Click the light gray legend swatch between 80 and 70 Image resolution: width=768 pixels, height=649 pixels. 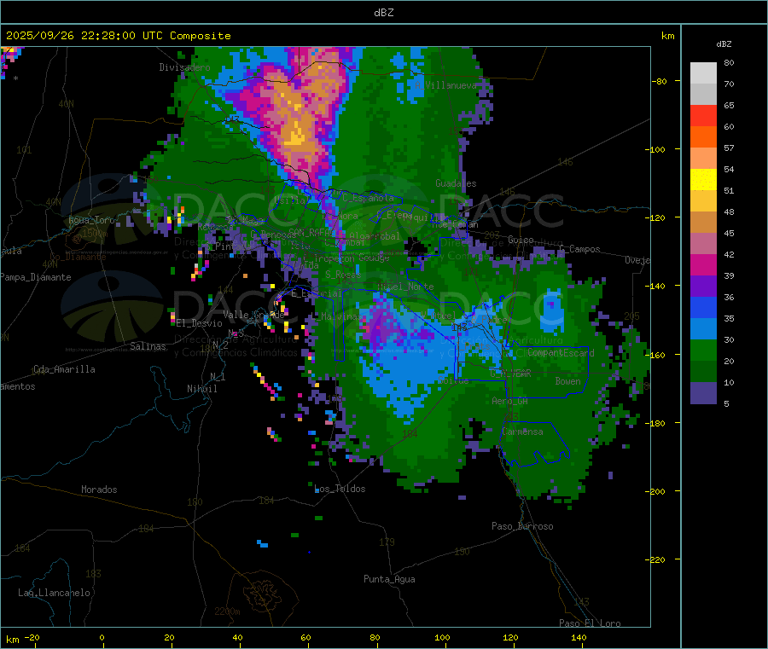pyautogui.click(x=703, y=73)
